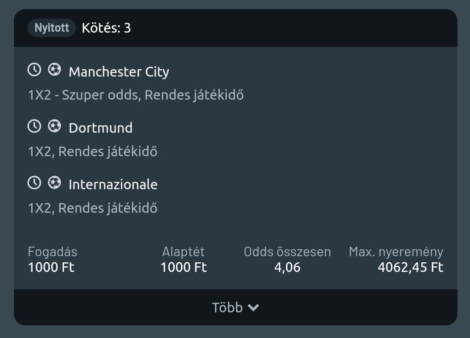Click the Odds összesen value 4,06
The width and height of the screenshot is (470, 338).
287,267
